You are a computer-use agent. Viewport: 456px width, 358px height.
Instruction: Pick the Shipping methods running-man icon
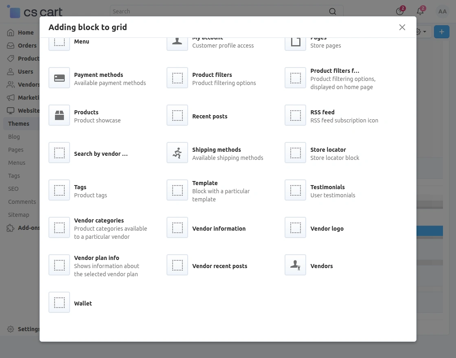coord(177,153)
